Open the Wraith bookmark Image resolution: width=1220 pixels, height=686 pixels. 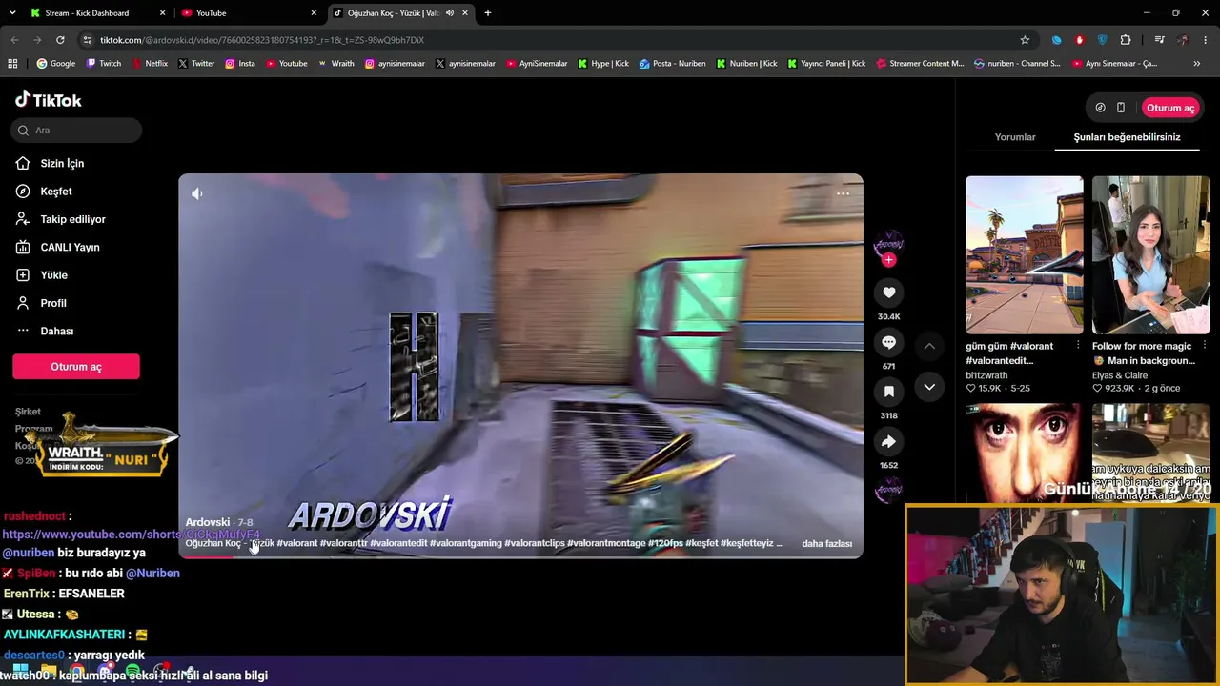[335, 64]
